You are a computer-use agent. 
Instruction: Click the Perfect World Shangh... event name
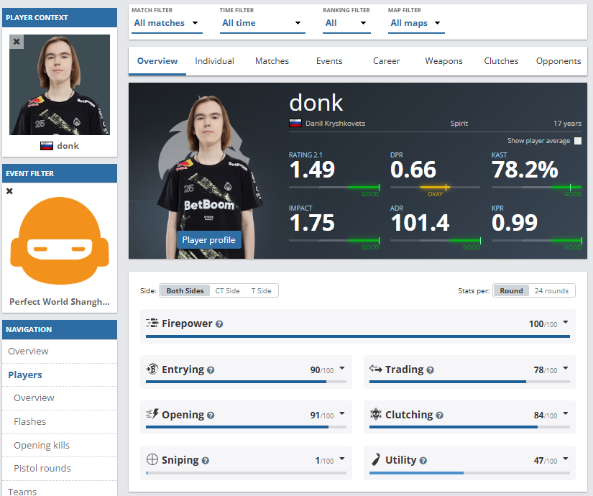coord(60,301)
